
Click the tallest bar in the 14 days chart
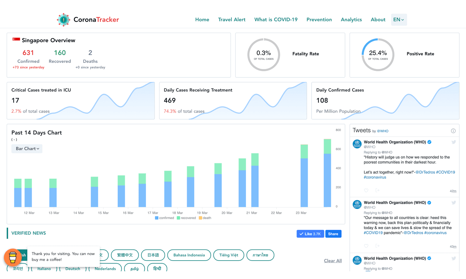tap(327, 176)
